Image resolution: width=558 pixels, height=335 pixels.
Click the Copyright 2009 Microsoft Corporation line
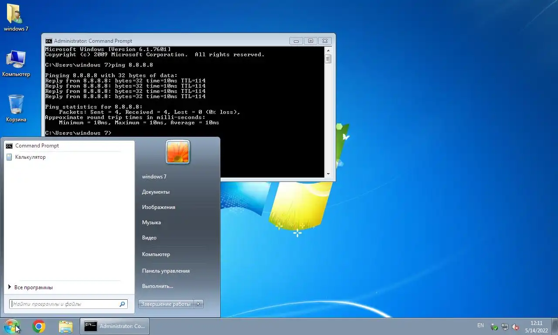tap(155, 55)
